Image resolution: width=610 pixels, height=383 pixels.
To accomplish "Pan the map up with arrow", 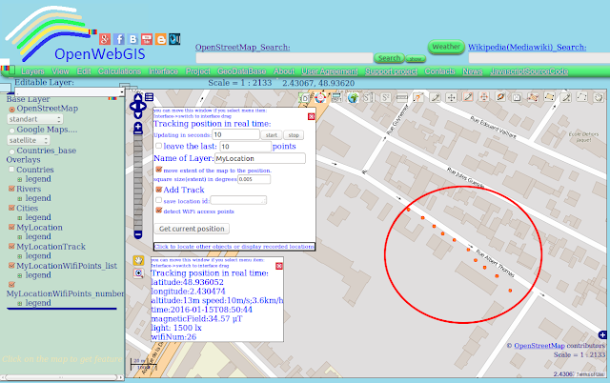I will 138,97.
